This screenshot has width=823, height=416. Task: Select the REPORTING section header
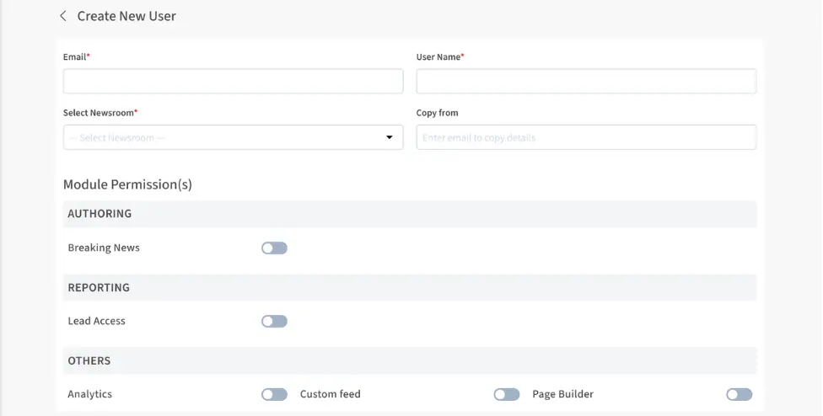point(410,287)
